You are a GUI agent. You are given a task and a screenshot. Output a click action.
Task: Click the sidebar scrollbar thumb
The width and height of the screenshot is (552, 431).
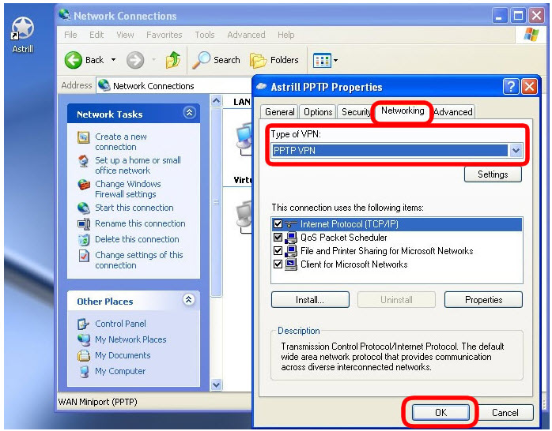pyautogui.click(x=216, y=202)
